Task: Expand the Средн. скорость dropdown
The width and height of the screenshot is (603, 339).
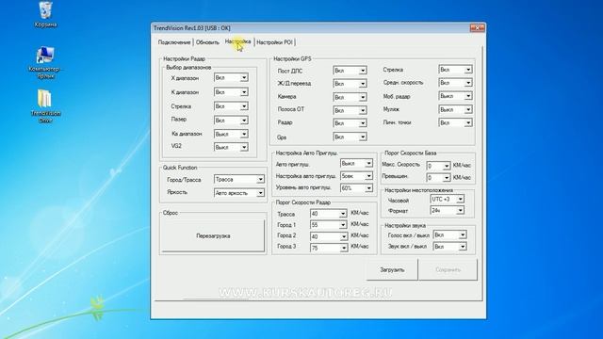Action: pos(455,83)
